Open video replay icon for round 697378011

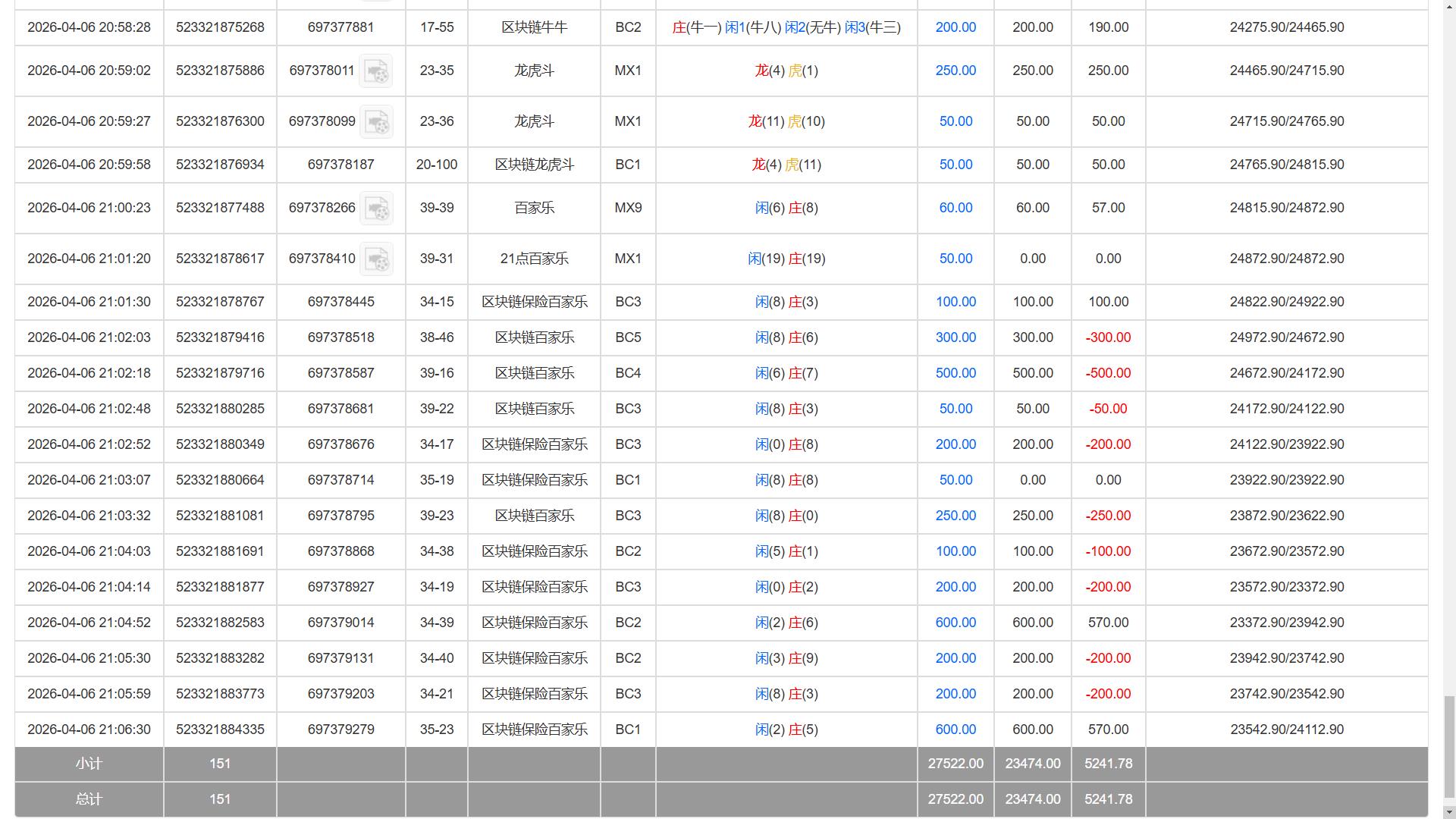(x=376, y=71)
